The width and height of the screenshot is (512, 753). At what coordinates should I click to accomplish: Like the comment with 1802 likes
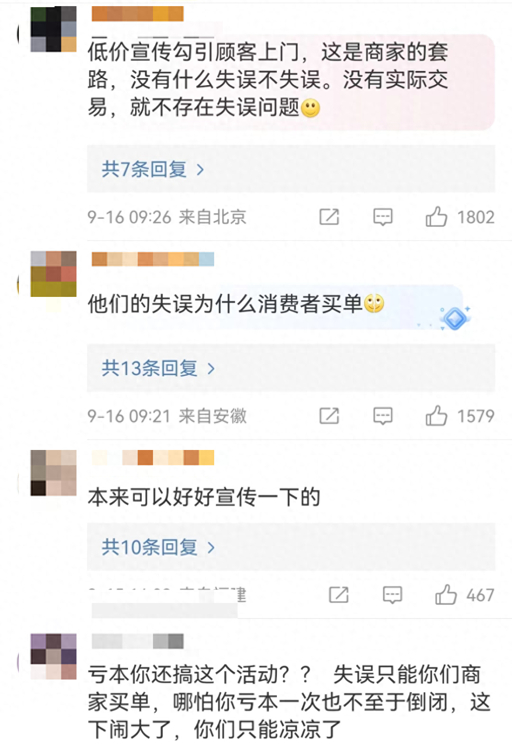[x=436, y=217]
